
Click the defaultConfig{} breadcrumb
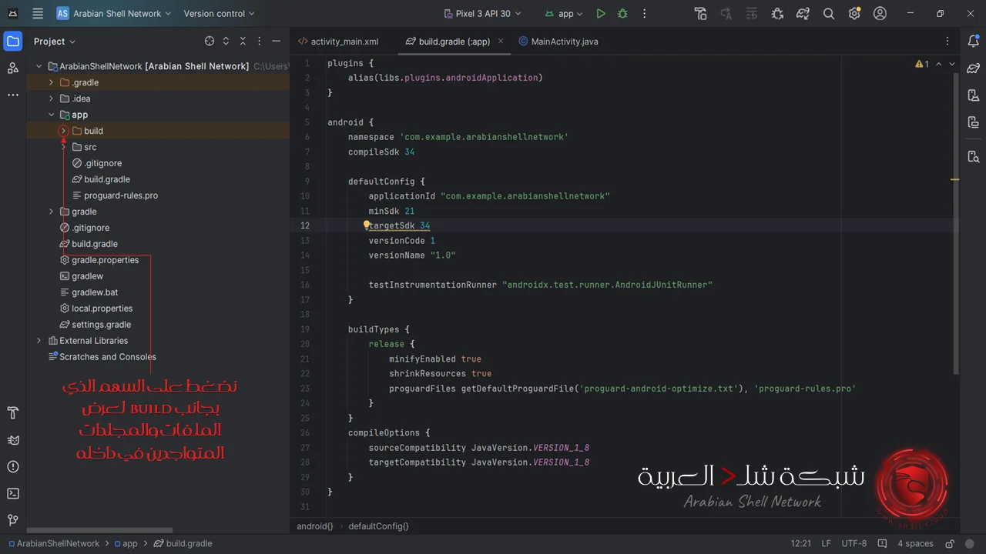click(378, 526)
